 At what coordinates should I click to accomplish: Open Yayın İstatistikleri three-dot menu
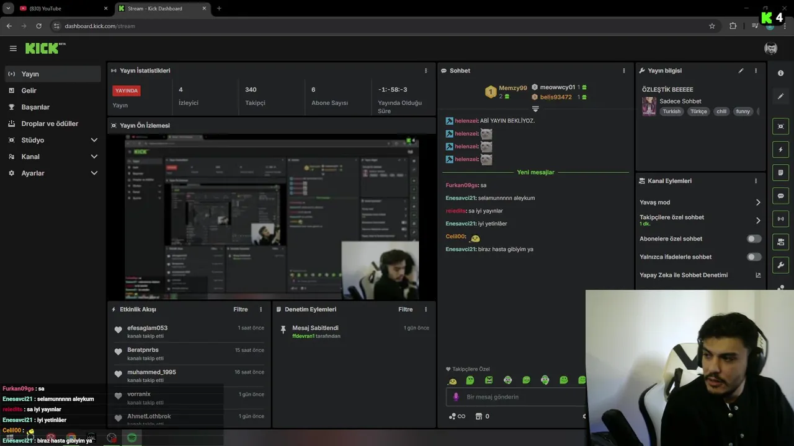[x=426, y=71]
